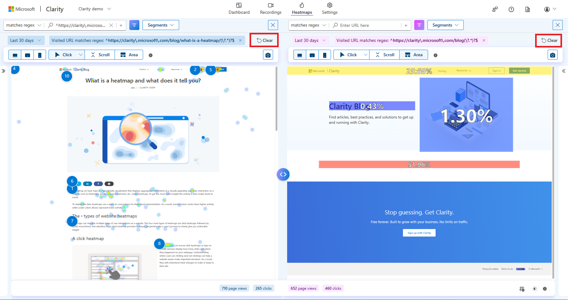Screen dimensions: 568x300
Task: Click info icon beside right Area button
Action: [x=436, y=55]
